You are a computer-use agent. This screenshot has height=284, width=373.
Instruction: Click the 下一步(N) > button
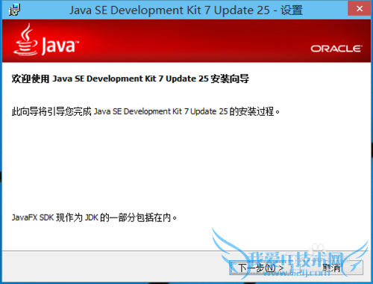click(260, 268)
